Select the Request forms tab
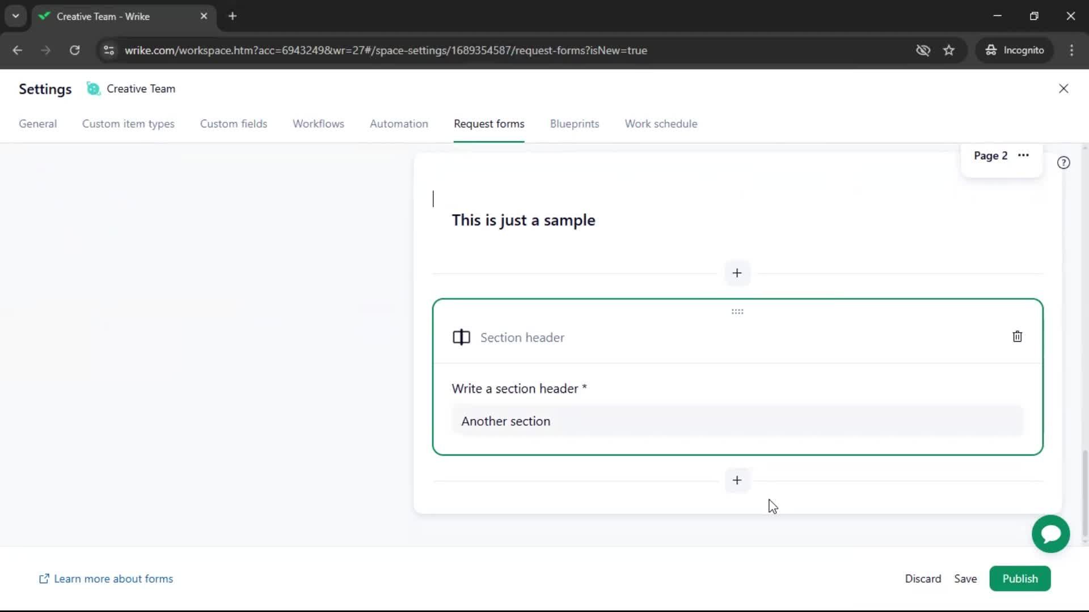The image size is (1089, 612). pos(489,124)
